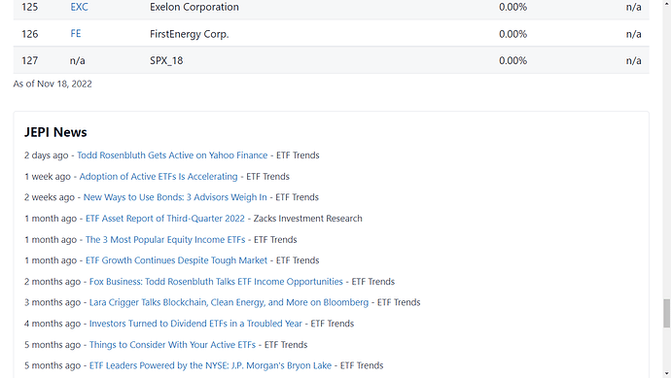This screenshot has width=671, height=378.
Task: Click the JEPI News heading
Action: (55, 132)
